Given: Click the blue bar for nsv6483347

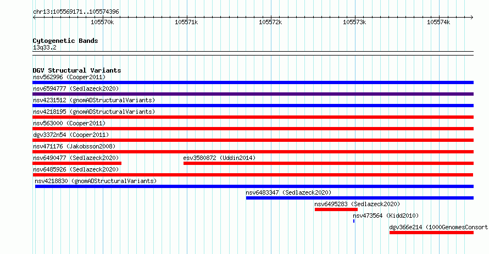Looking at the screenshot, I should pyautogui.click(x=359, y=198).
